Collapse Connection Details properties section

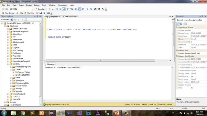coord(177,56)
